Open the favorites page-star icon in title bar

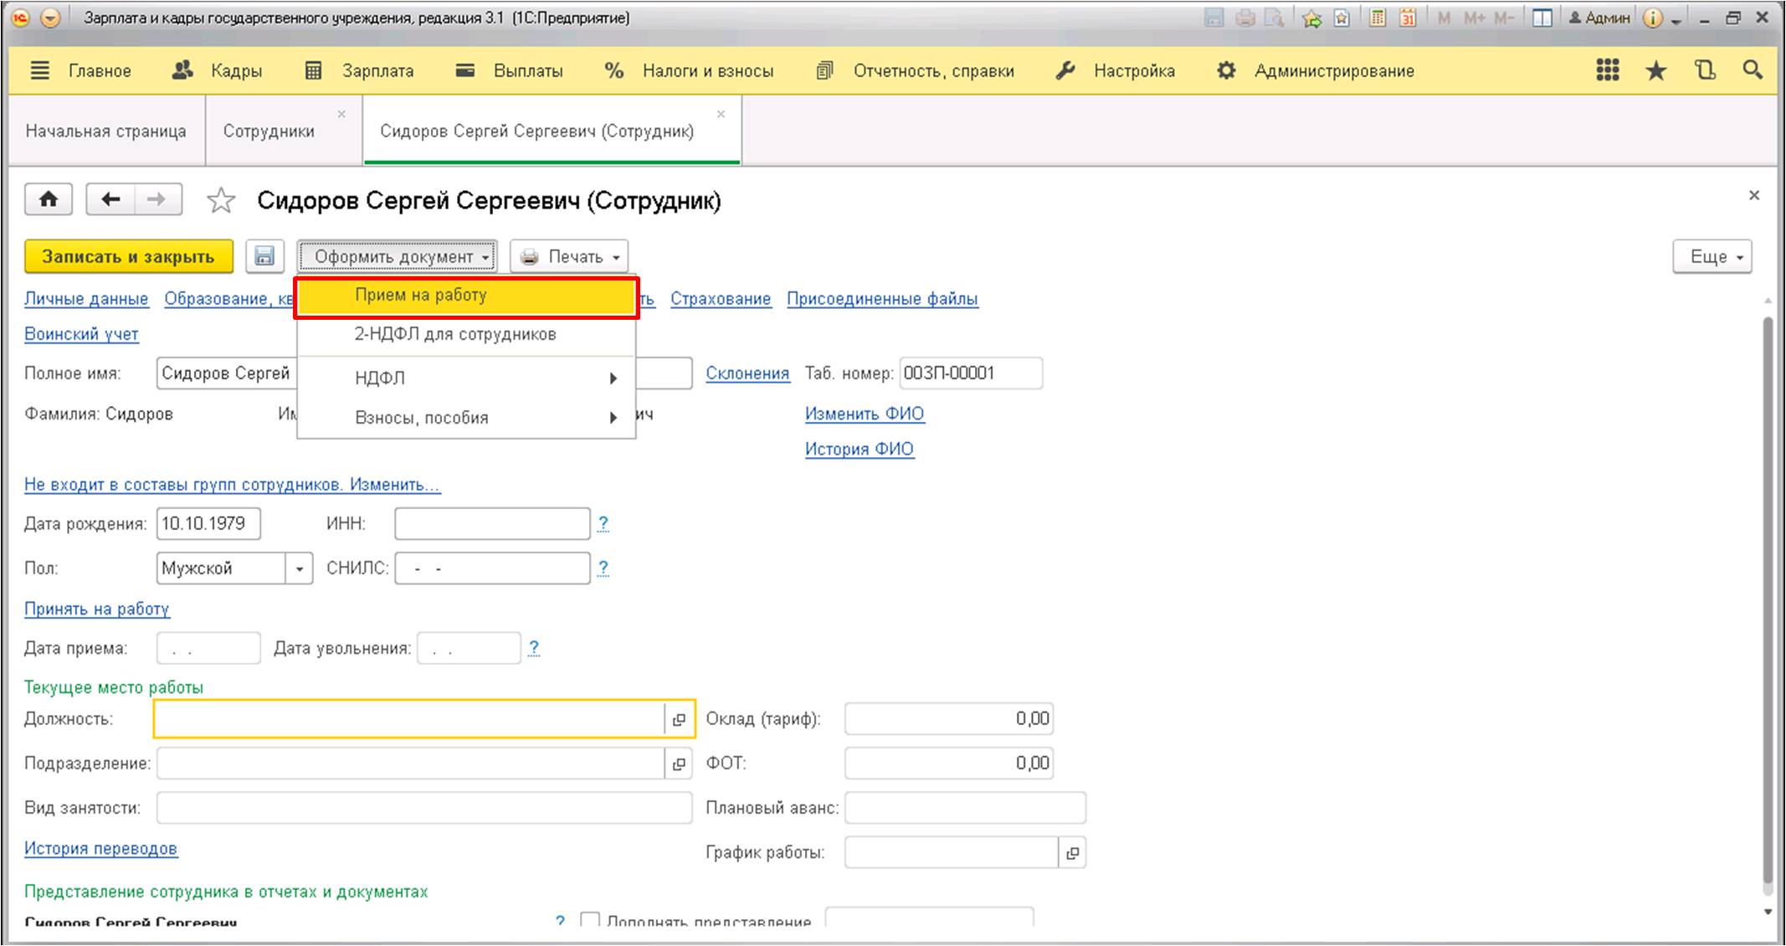pyautogui.click(x=1342, y=18)
